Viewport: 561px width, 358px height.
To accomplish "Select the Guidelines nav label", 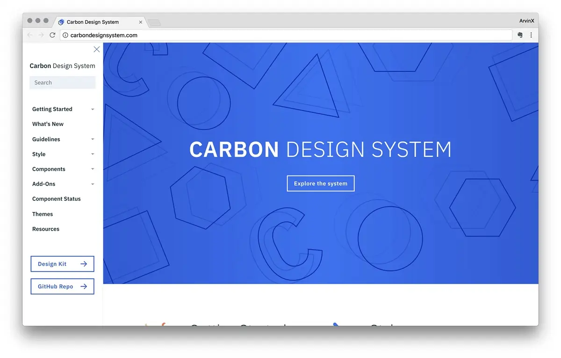I will tap(46, 139).
